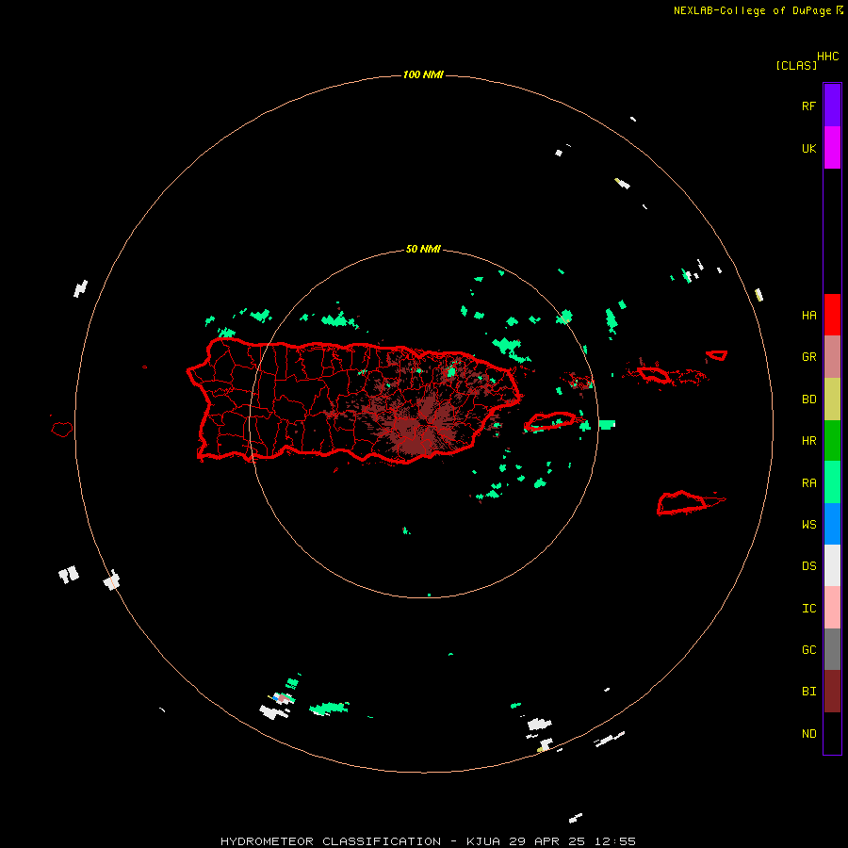This screenshot has width=848, height=848.
Task: Click the 'GC' legend label
Action: [808, 649]
